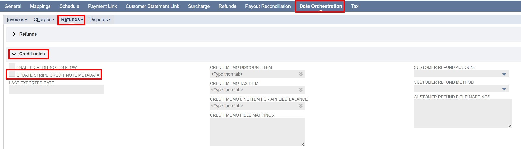Enable the Credit Notes Flow checkbox
The image size is (521, 149).
pos(12,66)
